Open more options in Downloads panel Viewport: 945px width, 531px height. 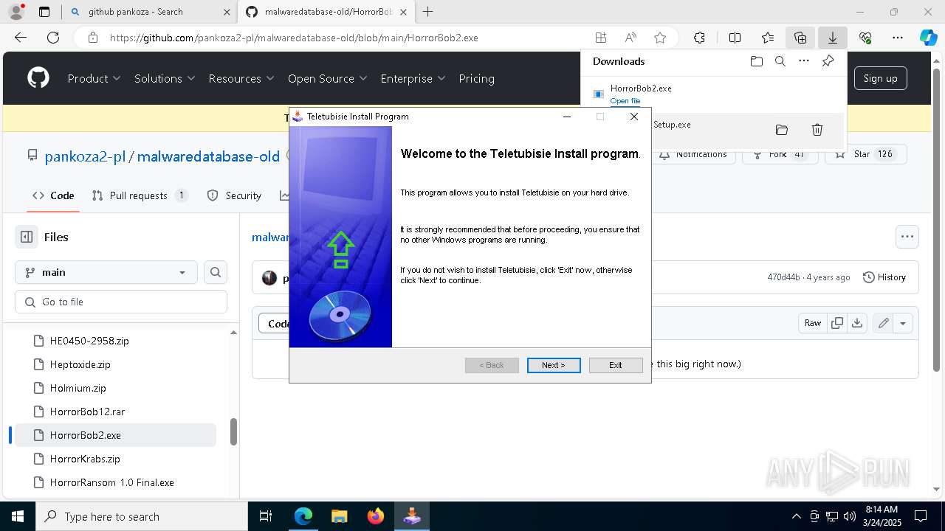(x=804, y=61)
